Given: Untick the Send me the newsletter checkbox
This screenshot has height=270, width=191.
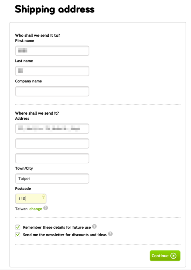Looking at the screenshot, I should 18,235.
